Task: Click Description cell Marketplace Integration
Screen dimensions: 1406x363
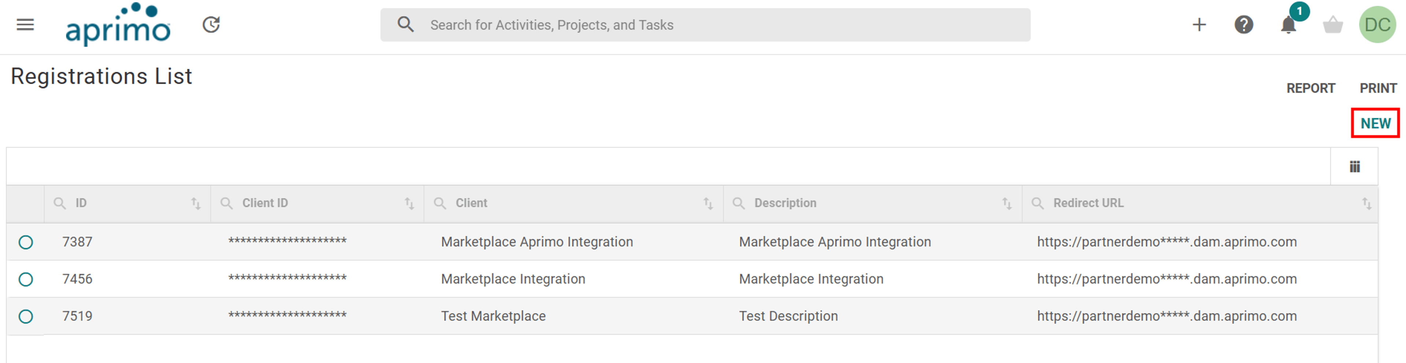Action: coord(811,279)
